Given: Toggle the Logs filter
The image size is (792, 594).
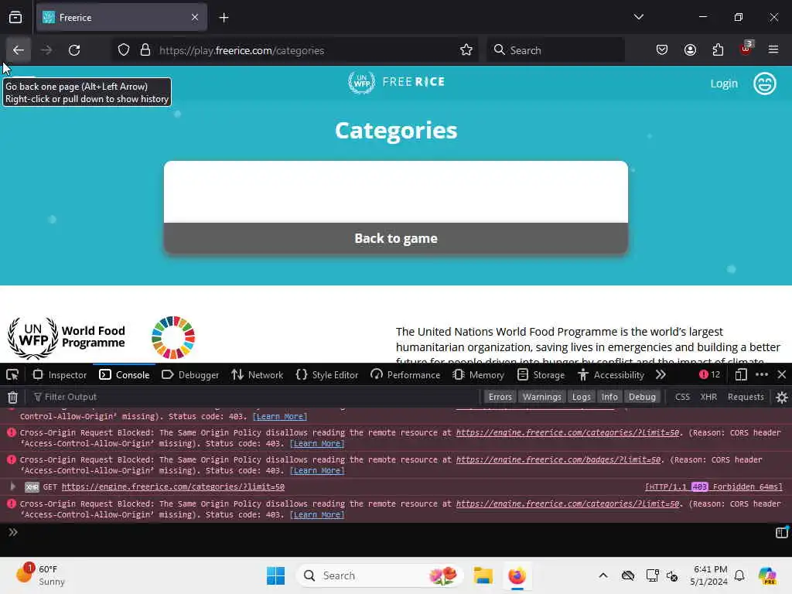Looking at the screenshot, I should pos(582,397).
